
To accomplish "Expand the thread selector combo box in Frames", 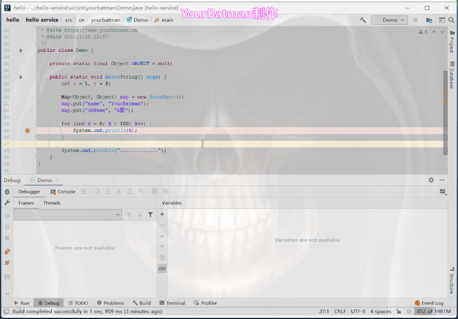I will [x=68, y=215].
